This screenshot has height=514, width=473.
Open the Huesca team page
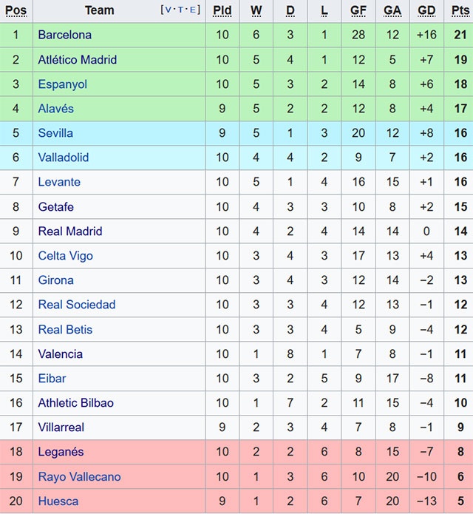point(58,501)
